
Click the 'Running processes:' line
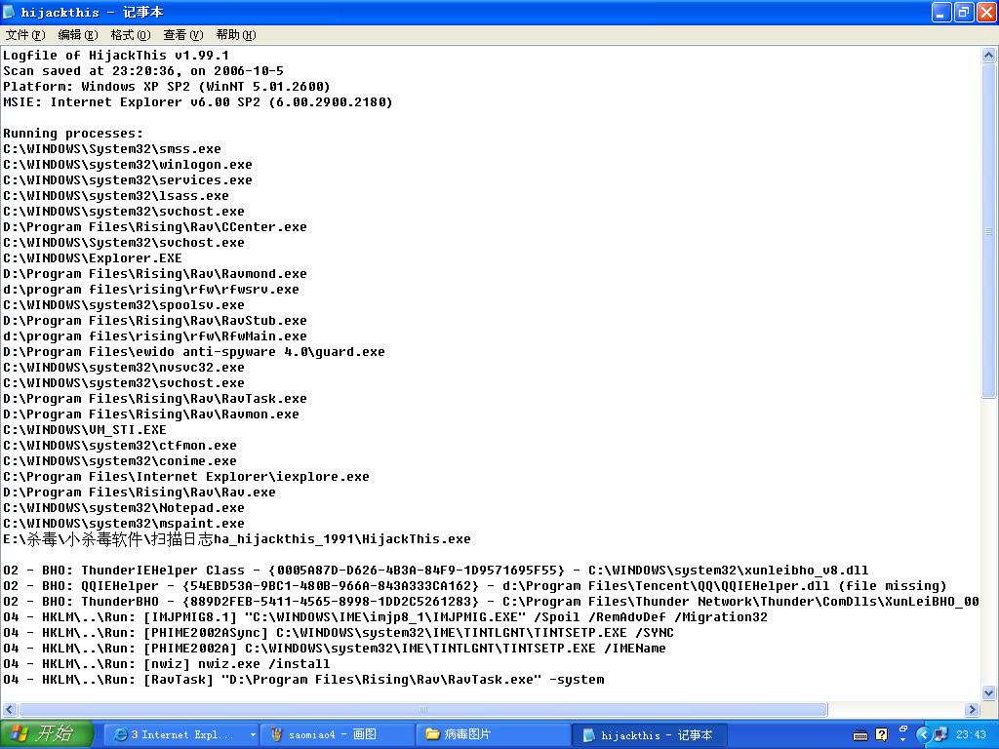pyautogui.click(x=73, y=133)
